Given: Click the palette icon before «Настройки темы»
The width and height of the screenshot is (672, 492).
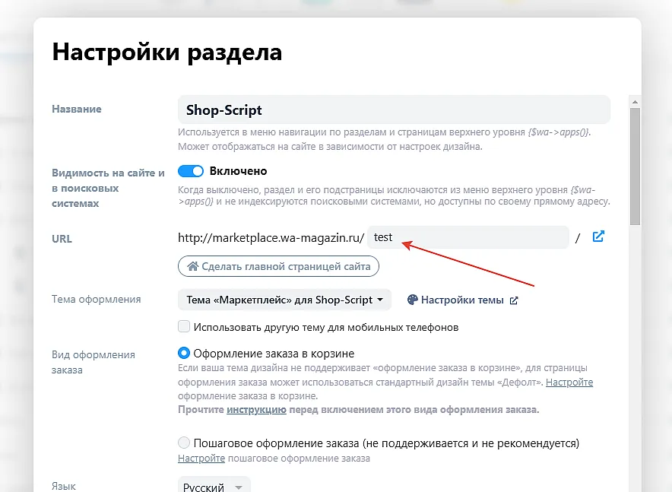Looking at the screenshot, I should (x=411, y=300).
